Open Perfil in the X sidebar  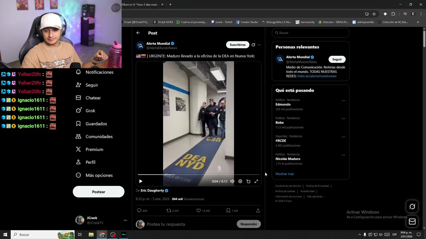86,162
